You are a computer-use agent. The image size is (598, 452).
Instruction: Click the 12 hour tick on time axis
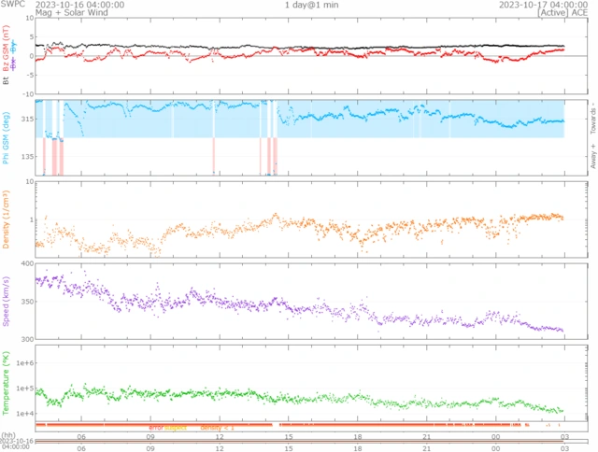[x=220, y=436]
